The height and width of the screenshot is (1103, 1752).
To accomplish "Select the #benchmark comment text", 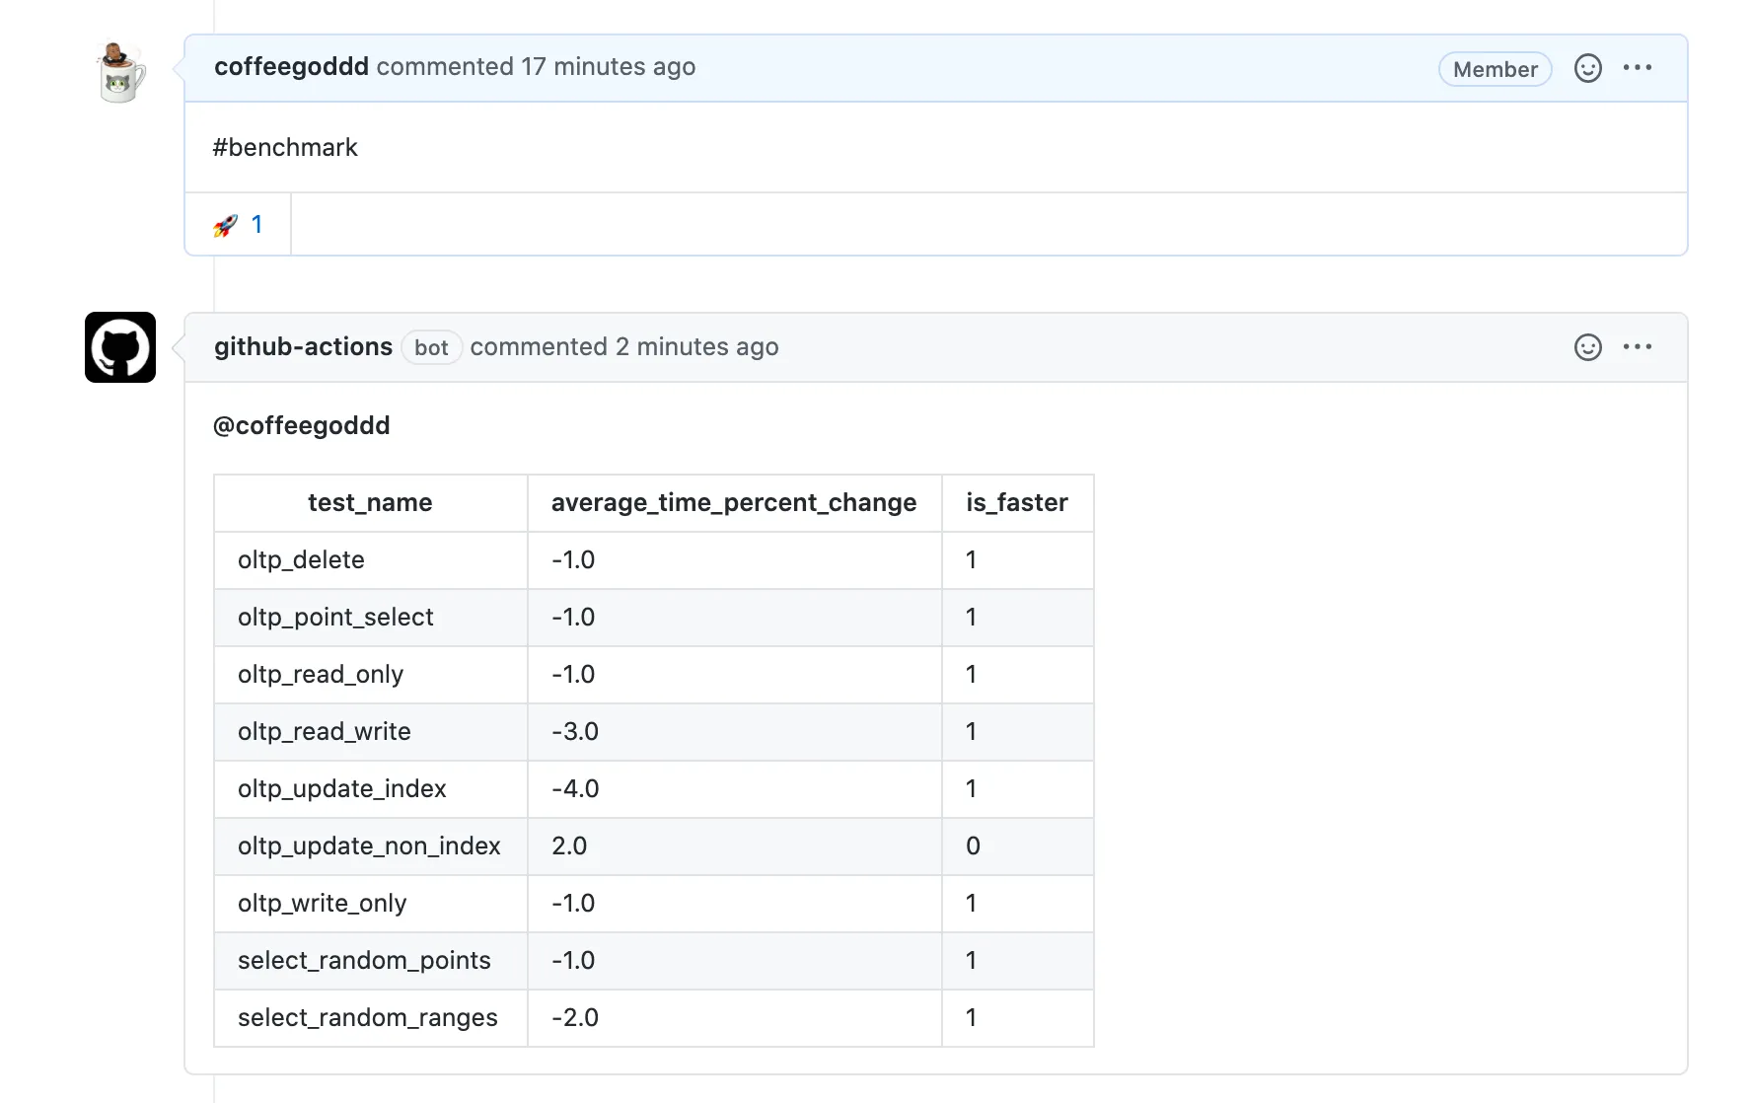I will pos(285,147).
